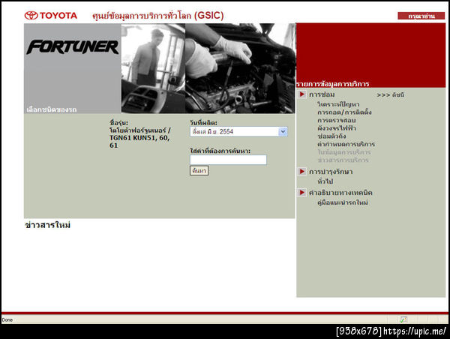Click the greyed ใบข้อมูลการบริการ entry
Image resolution: width=450 pixels, height=339 pixels.
(344, 152)
